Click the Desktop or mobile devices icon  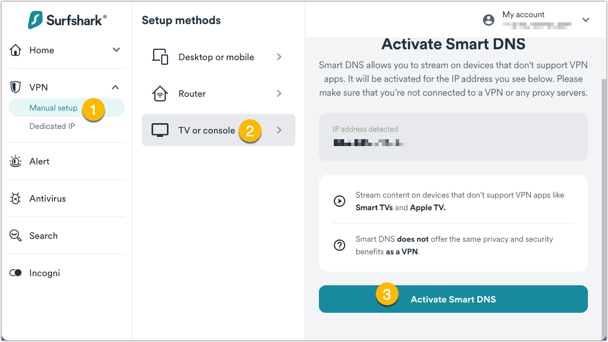[160, 57]
